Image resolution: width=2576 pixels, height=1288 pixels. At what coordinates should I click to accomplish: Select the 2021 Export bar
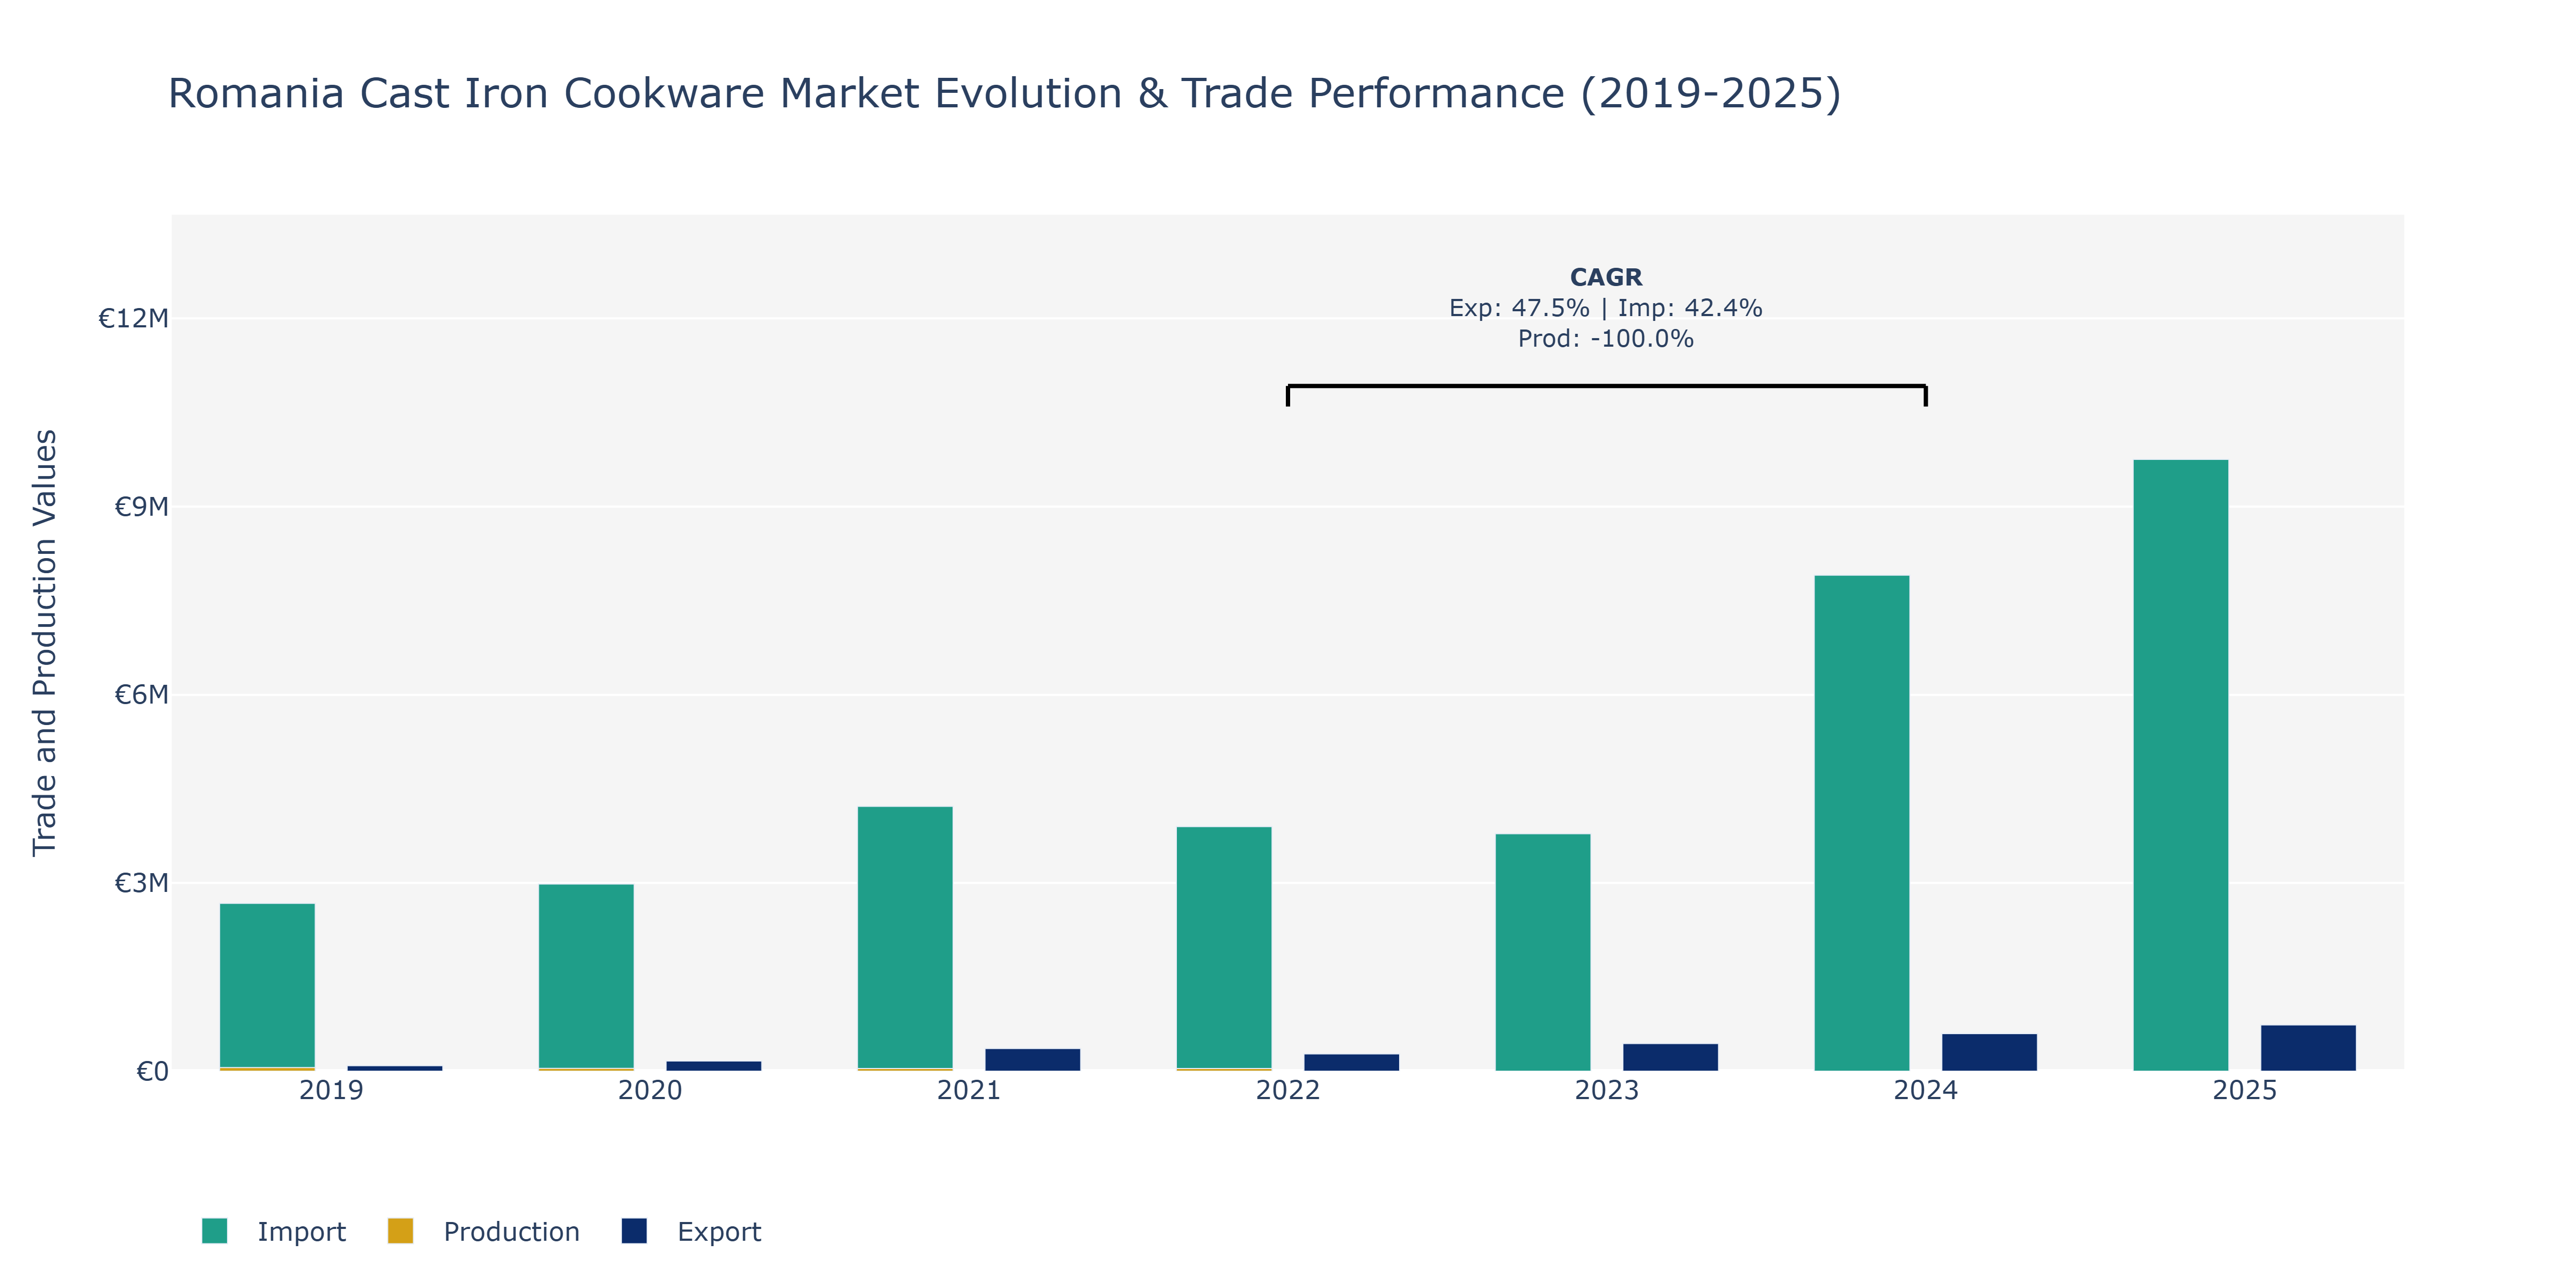tap(1032, 1060)
